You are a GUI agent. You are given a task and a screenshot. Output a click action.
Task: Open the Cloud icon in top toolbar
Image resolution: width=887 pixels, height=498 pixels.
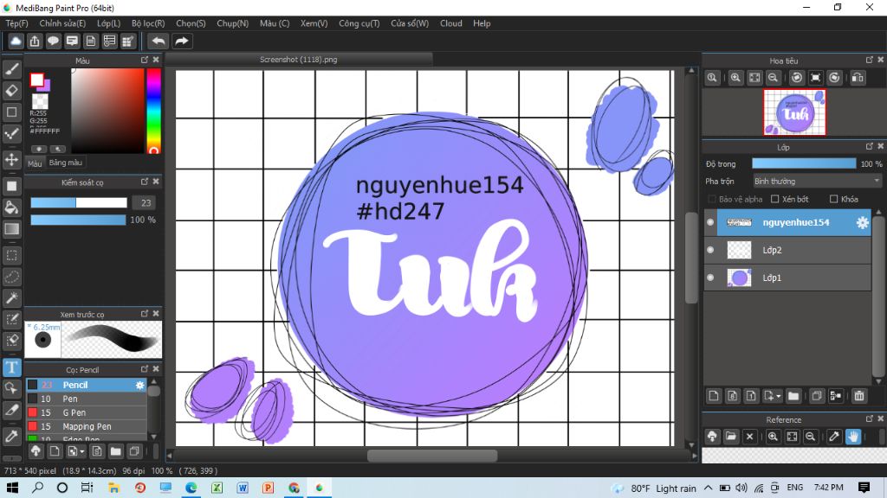click(x=16, y=41)
